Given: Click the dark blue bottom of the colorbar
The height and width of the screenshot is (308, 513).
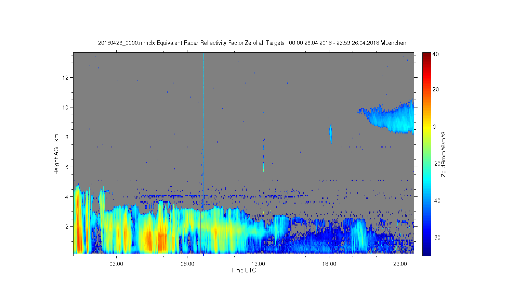Looking at the screenshot, I should pyautogui.click(x=426, y=253).
